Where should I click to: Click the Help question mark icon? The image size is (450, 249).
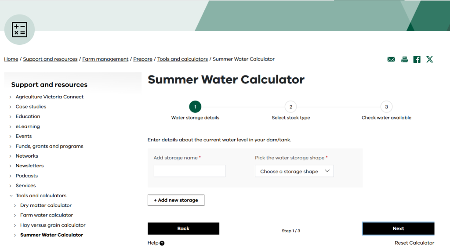click(162, 243)
